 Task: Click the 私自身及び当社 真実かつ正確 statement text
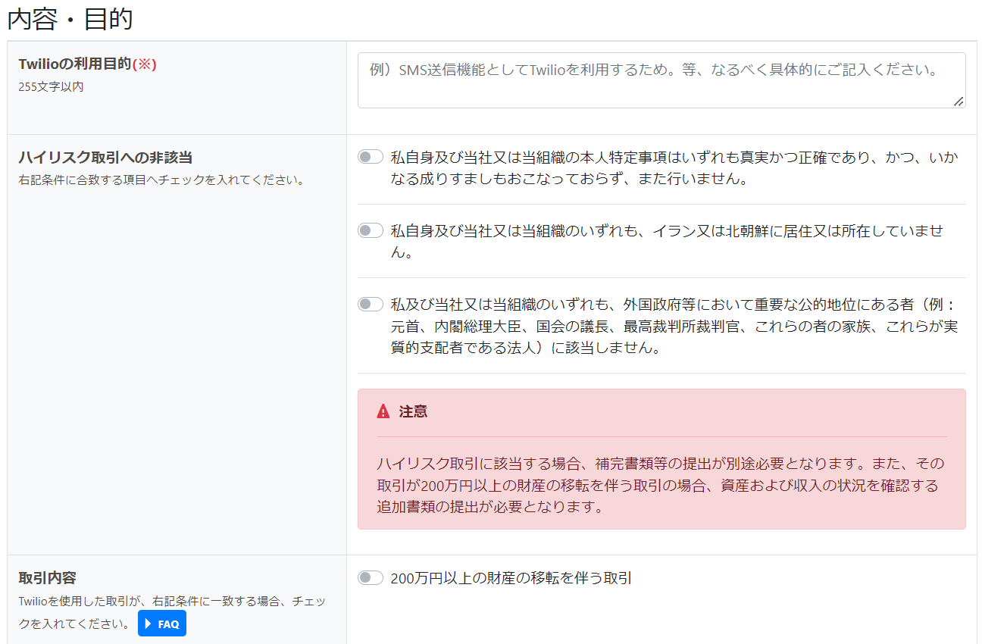[674, 168]
